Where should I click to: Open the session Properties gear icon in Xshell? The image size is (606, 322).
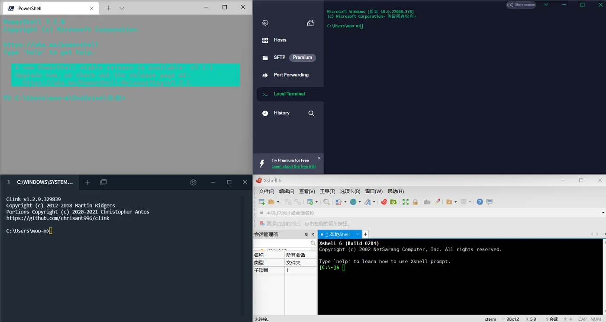309,202
